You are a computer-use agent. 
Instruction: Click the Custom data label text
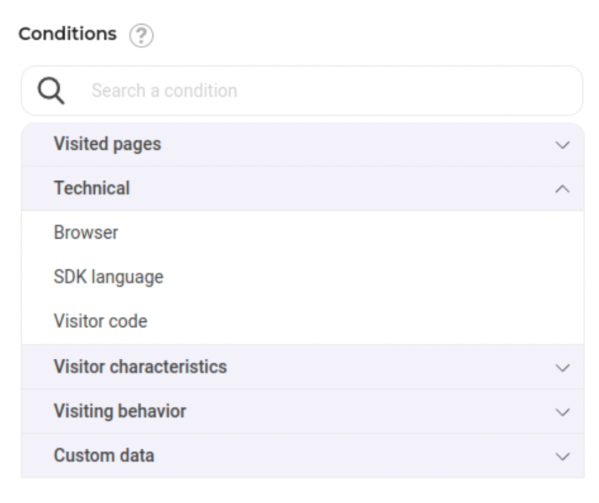click(104, 455)
